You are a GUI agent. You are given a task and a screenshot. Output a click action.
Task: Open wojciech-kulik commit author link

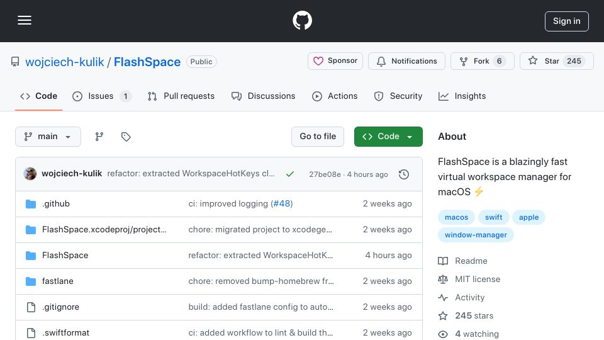click(x=72, y=174)
